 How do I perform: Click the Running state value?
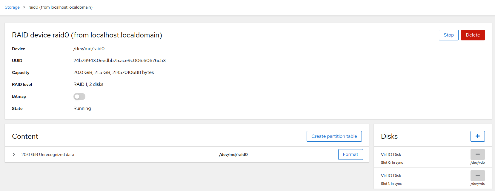coord(82,108)
